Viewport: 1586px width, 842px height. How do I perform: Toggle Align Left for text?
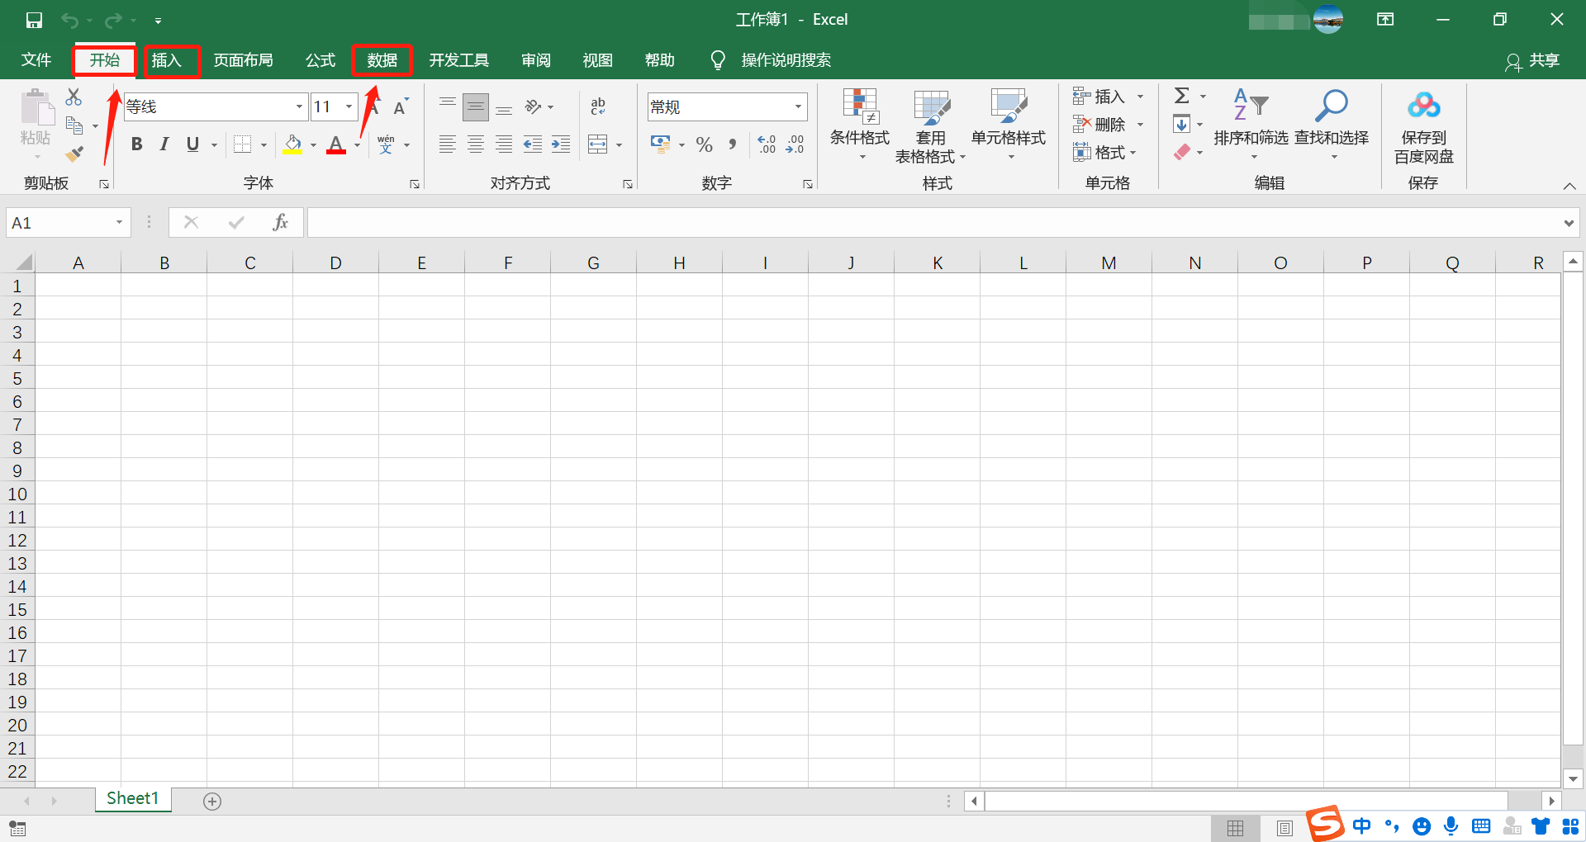tap(448, 144)
